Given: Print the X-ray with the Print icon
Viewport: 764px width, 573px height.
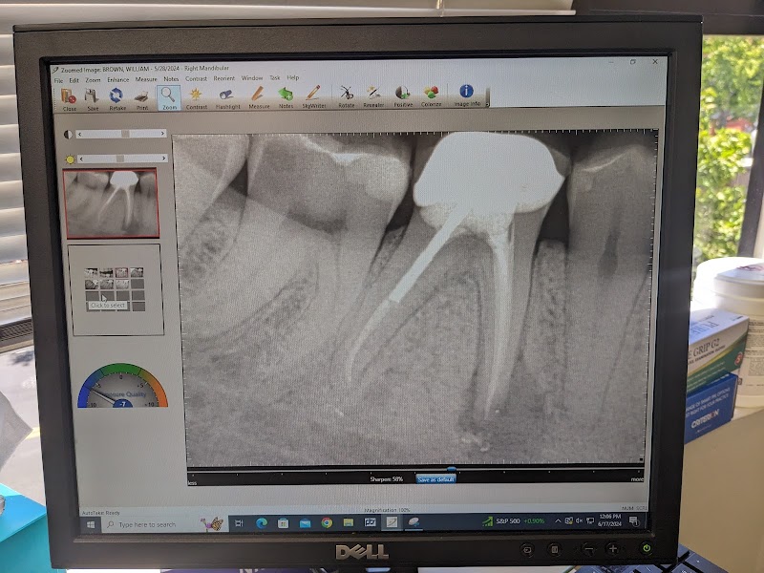Looking at the screenshot, I should [141, 99].
